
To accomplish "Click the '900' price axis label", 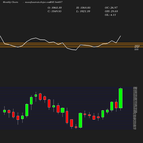I will coord(135,119).
